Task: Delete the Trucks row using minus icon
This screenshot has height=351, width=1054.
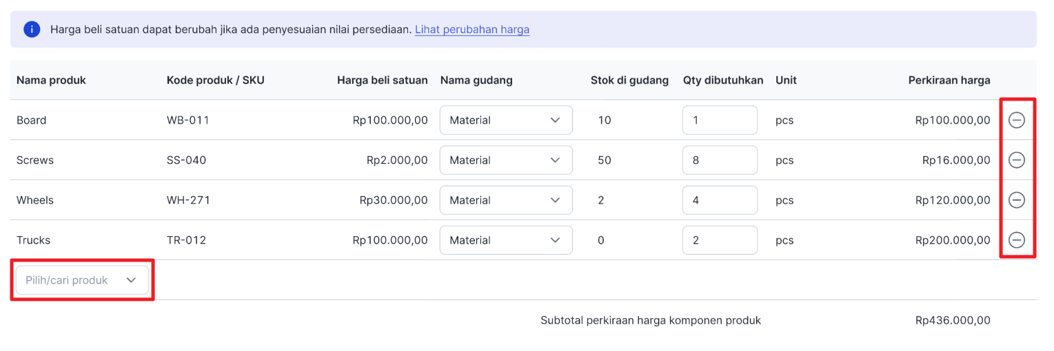Action: coord(1016,240)
